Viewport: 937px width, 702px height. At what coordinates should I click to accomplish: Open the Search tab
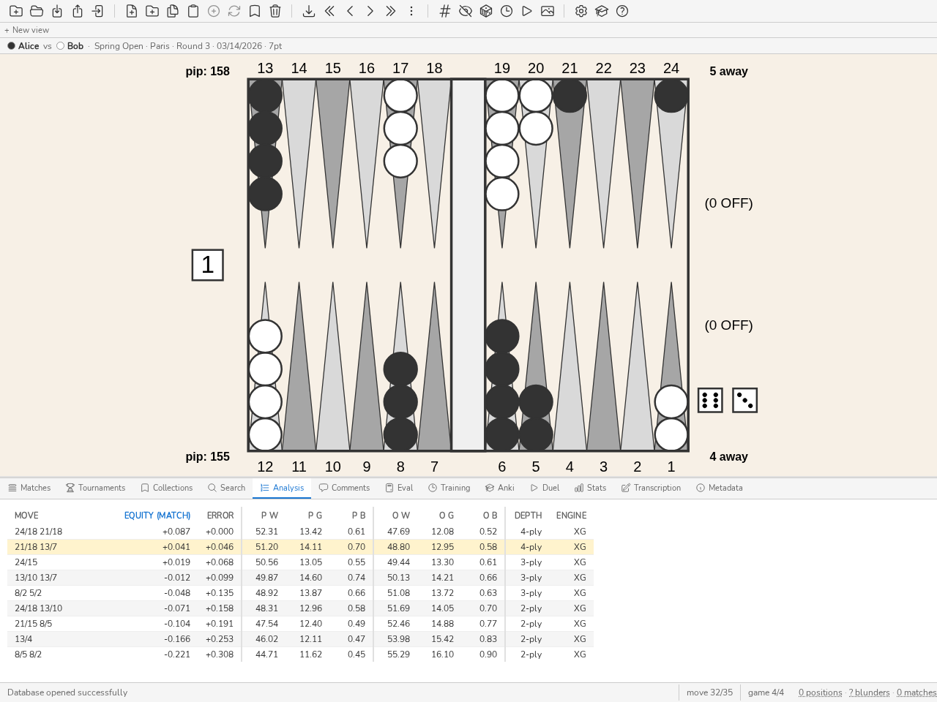pos(226,488)
